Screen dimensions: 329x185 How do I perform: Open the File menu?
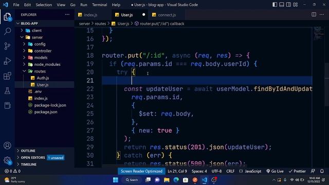tap(16, 5)
